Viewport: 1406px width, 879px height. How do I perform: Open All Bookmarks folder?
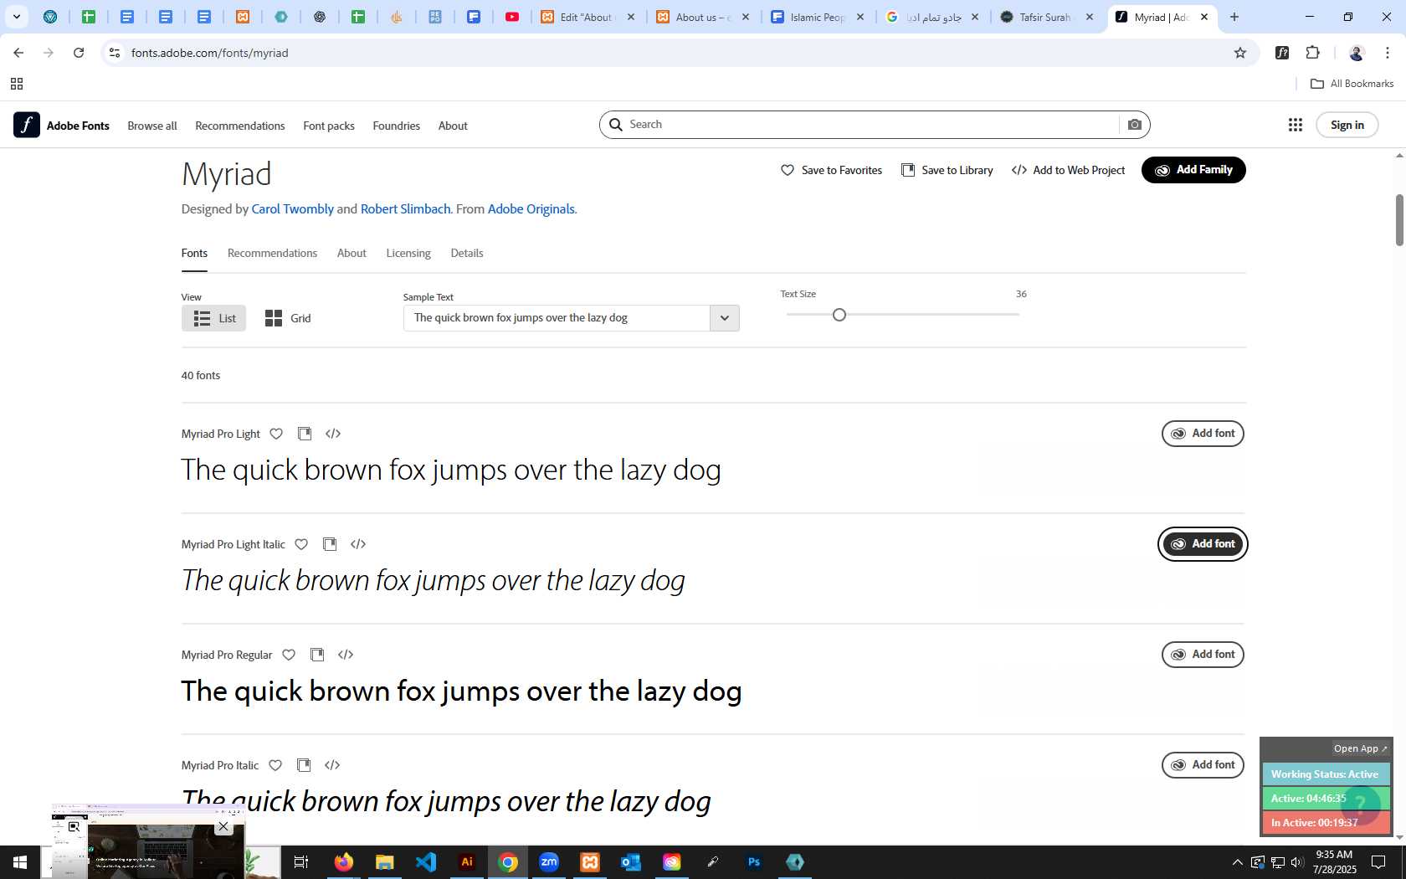pyautogui.click(x=1352, y=84)
